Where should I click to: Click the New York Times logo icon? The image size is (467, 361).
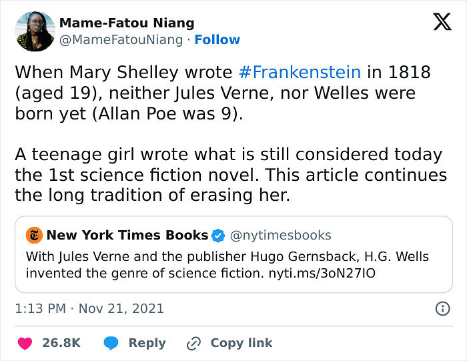34,235
